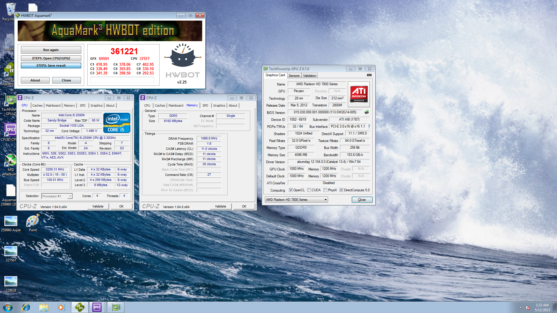
Task: Open Memory tab in left CPU-Z window
Action: (69, 105)
